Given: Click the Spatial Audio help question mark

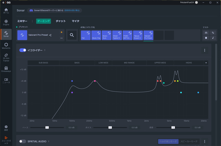Looking at the screenshot, I should 49,141.
